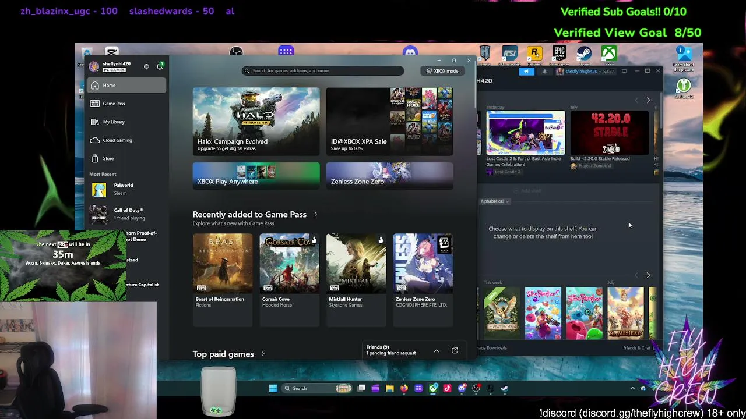Open Friends & Chat in Steam

637,348
